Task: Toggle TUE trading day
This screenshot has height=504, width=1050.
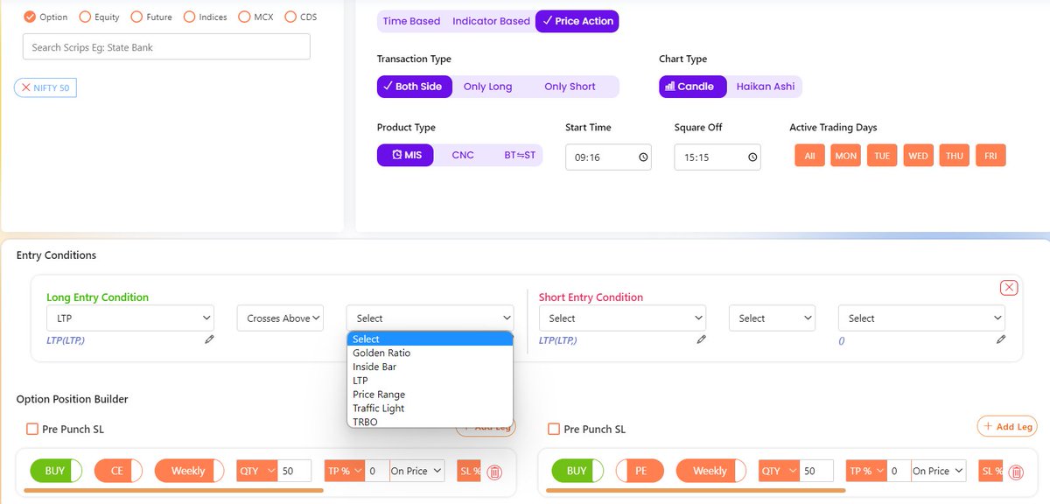Action: (x=882, y=156)
